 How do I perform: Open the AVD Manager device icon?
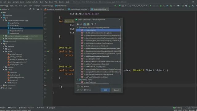(x=189, y=6)
